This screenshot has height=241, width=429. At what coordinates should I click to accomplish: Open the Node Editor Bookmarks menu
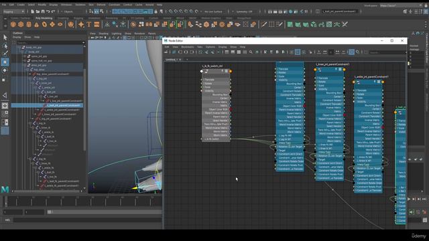(188, 47)
